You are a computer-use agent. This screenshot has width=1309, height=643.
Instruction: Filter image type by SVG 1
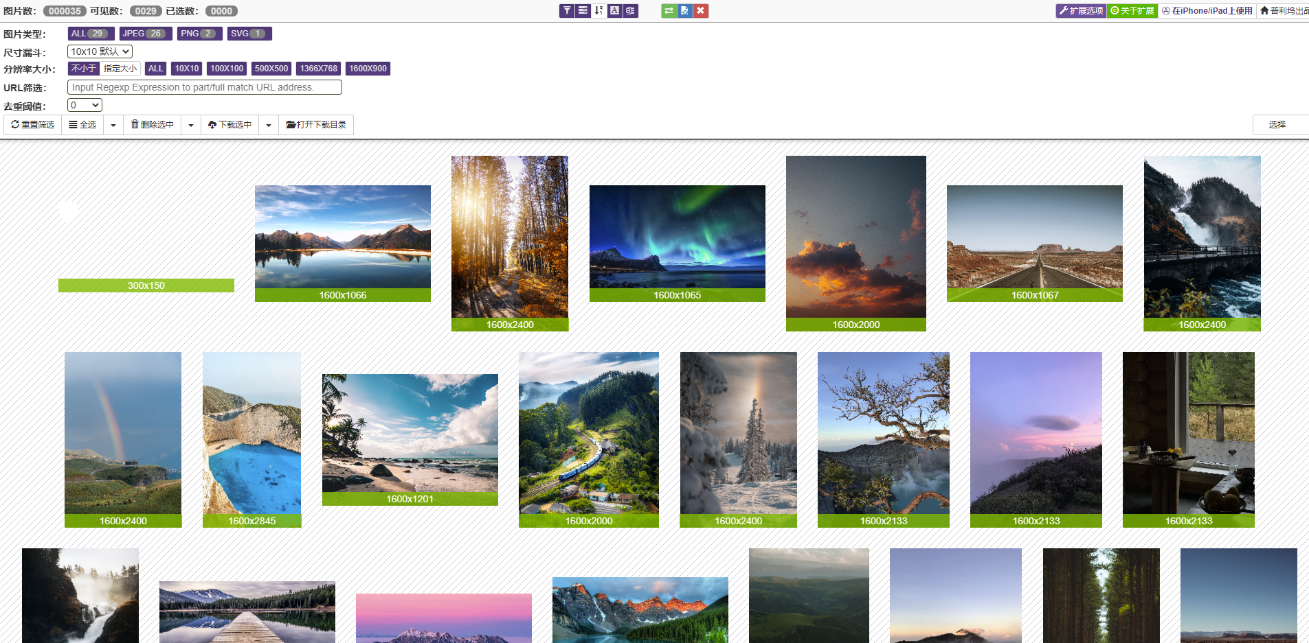pos(249,34)
